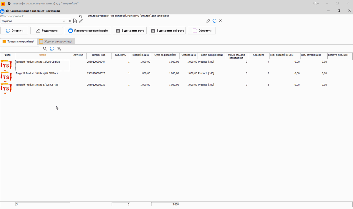The image size is (353, 209).
Task: Click the add new sync object icon
Action: click(x=75, y=21)
